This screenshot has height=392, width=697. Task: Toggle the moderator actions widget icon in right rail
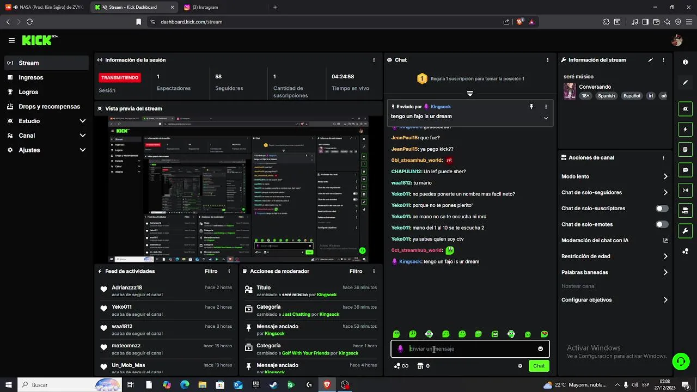click(x=685, y=210)
